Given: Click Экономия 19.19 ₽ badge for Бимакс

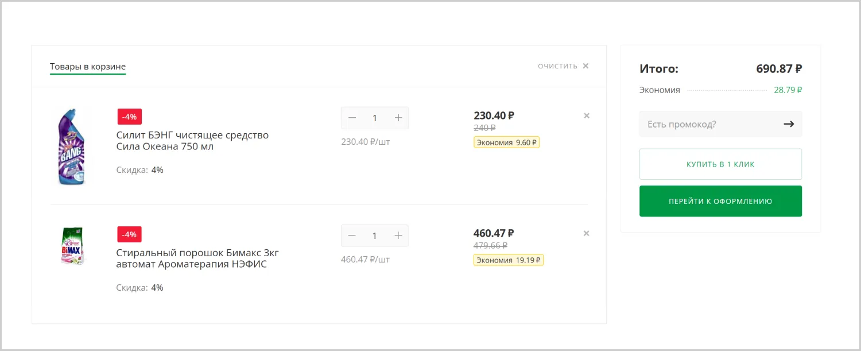Looking at the screenshot, I should [509, 260].
